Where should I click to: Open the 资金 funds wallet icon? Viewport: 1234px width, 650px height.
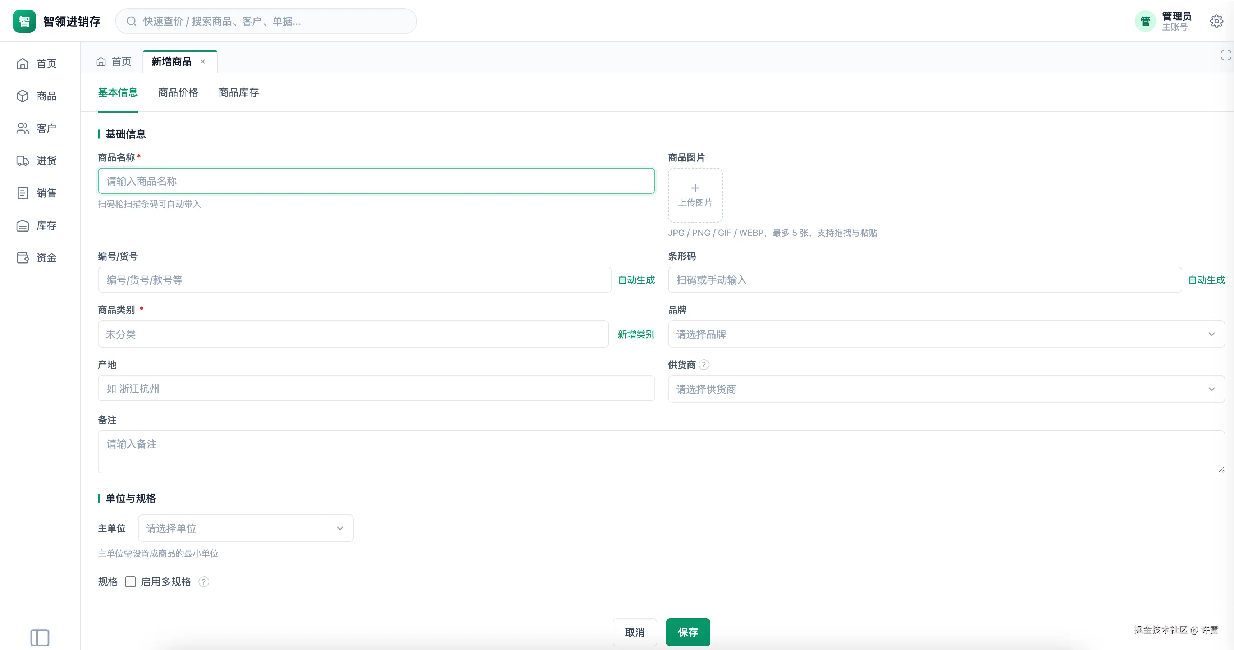[23, 258]
